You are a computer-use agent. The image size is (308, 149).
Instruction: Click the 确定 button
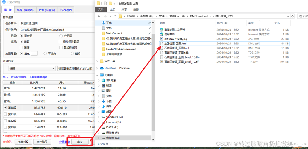(79, 142)
